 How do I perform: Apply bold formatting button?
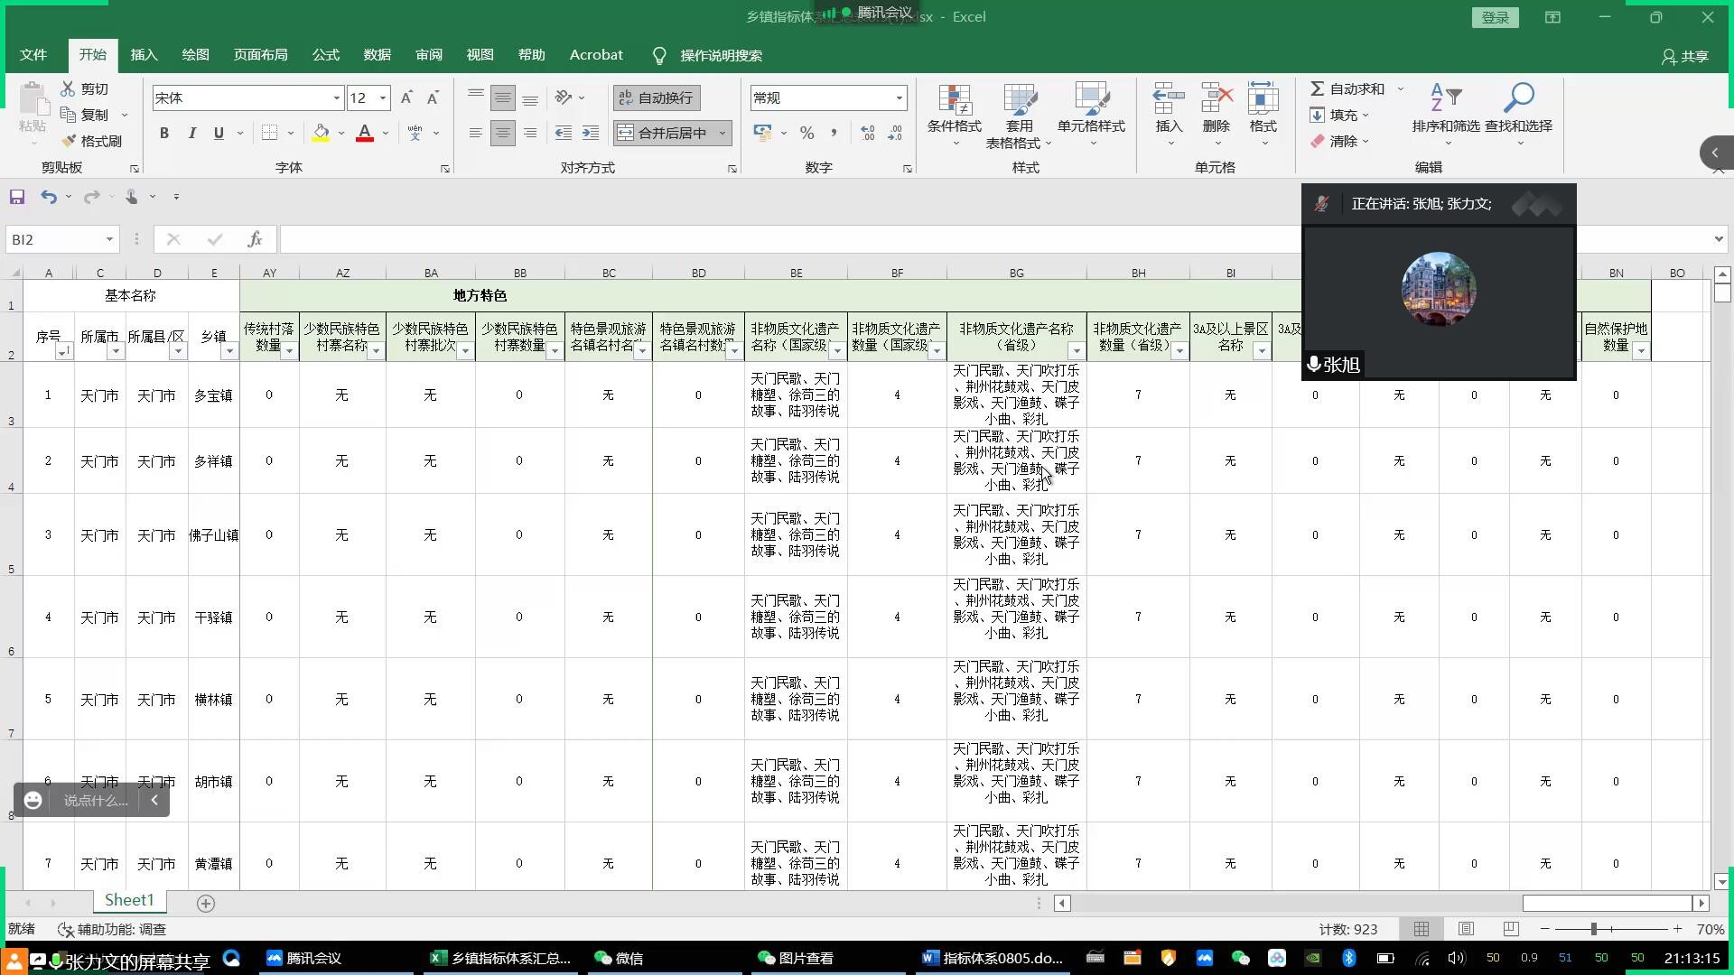pyautogui.click(x=163, y=133)
